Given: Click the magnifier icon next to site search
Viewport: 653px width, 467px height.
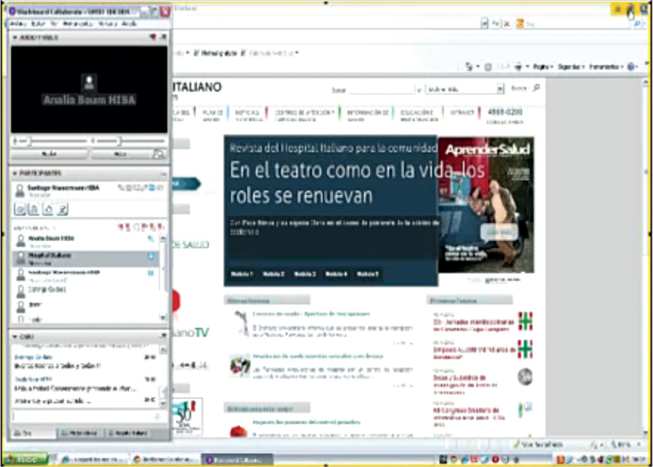Looking at the screenshot, I should click(x=537, y=88).
